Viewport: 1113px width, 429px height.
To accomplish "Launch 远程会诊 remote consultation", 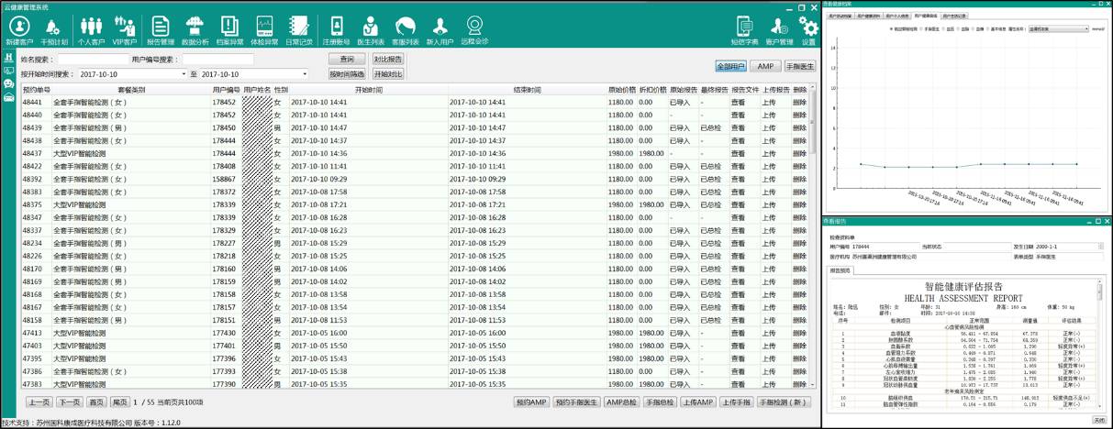I will 474,30.
